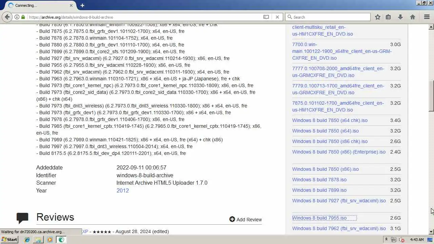
Task: Go to the home page icon
Action: coord(413,17)
